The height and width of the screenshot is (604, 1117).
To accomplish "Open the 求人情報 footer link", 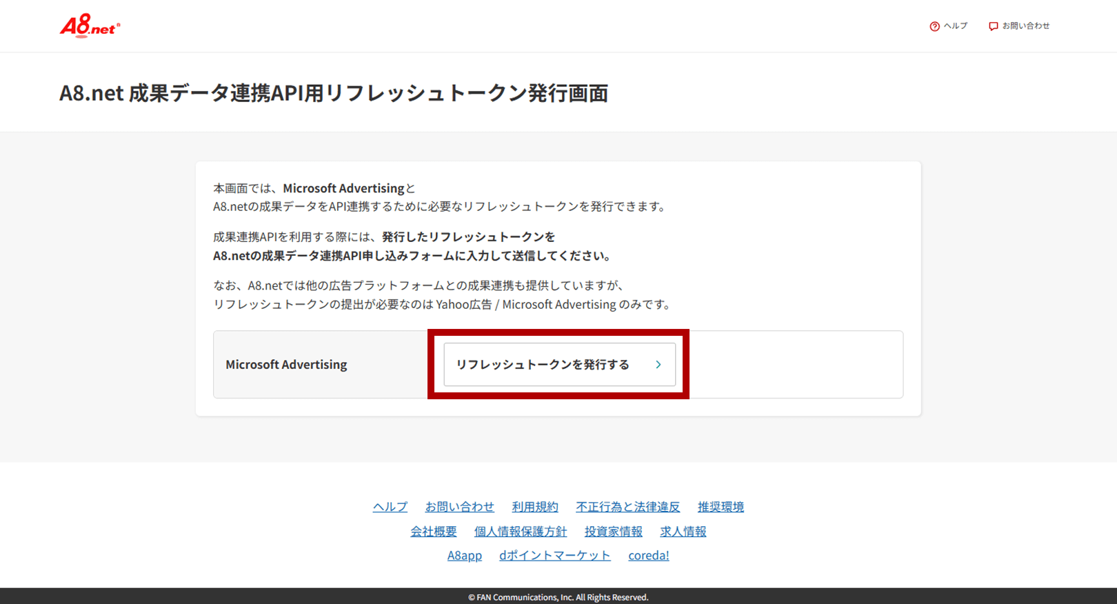I will point(683,532).
